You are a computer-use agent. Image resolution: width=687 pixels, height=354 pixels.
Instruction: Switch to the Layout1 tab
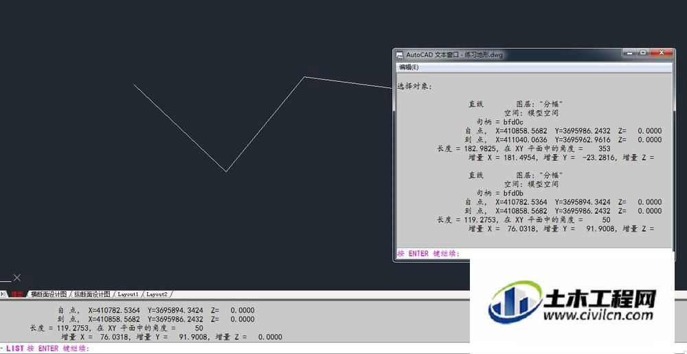128,294
